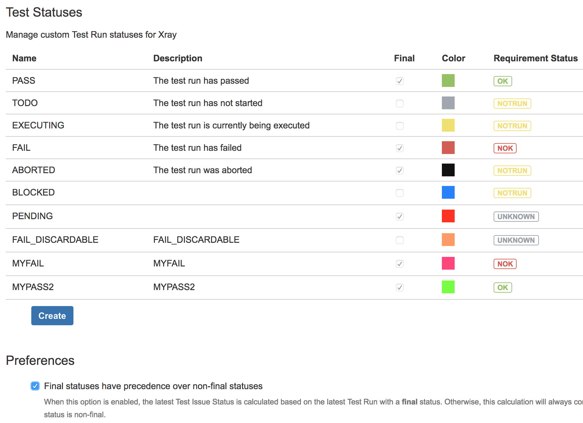Image resolution: width=583 pixels, height=423 pixels.
Task: Click the green PASS color swatch
Action: point(448,81)
